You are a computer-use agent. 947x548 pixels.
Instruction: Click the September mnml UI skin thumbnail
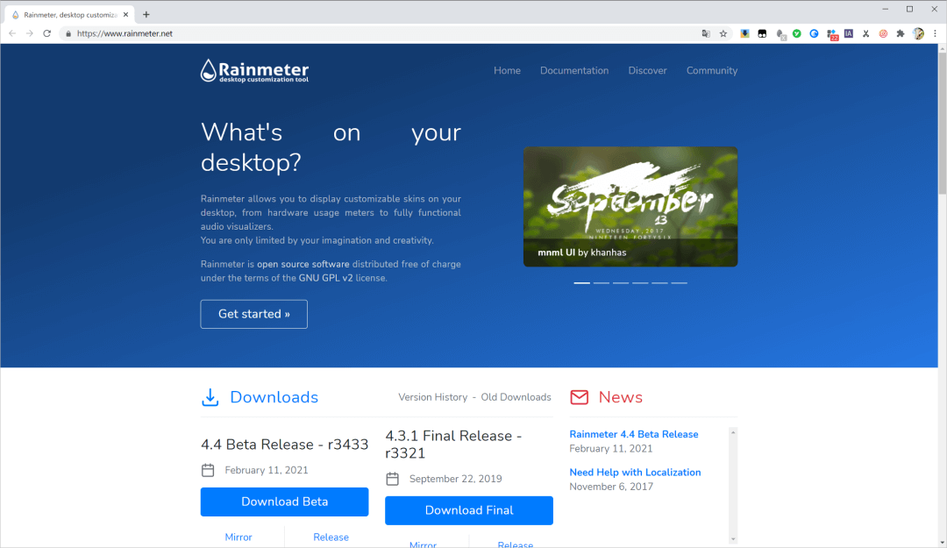click(x=630, y=206)
